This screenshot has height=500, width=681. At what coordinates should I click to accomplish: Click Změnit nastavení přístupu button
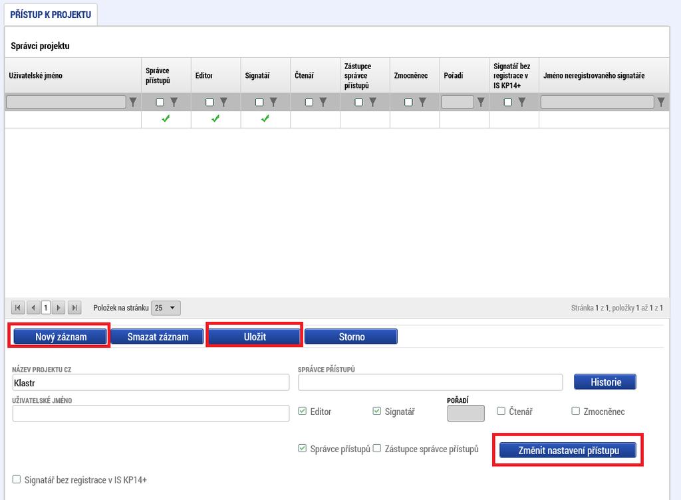(568, 451)
